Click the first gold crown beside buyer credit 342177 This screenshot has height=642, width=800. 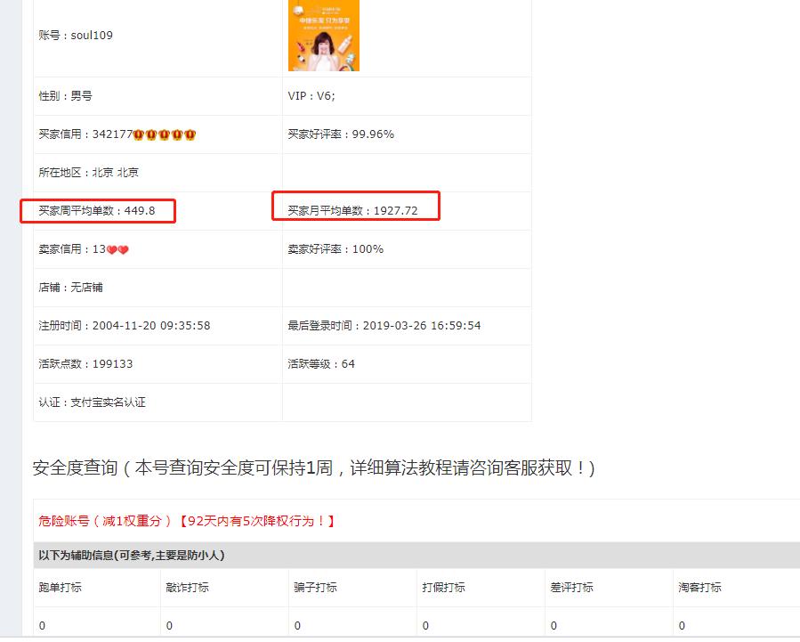[x=138, y=134]
